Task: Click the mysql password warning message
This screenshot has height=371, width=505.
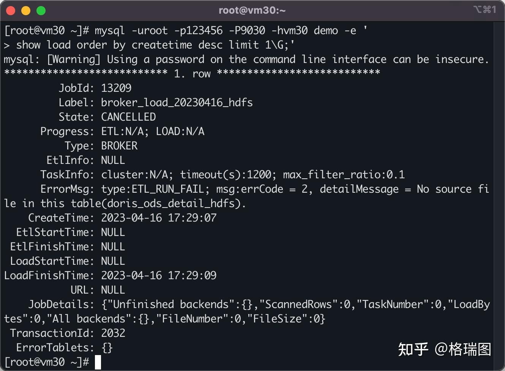Action: click(x=246, y=59)
